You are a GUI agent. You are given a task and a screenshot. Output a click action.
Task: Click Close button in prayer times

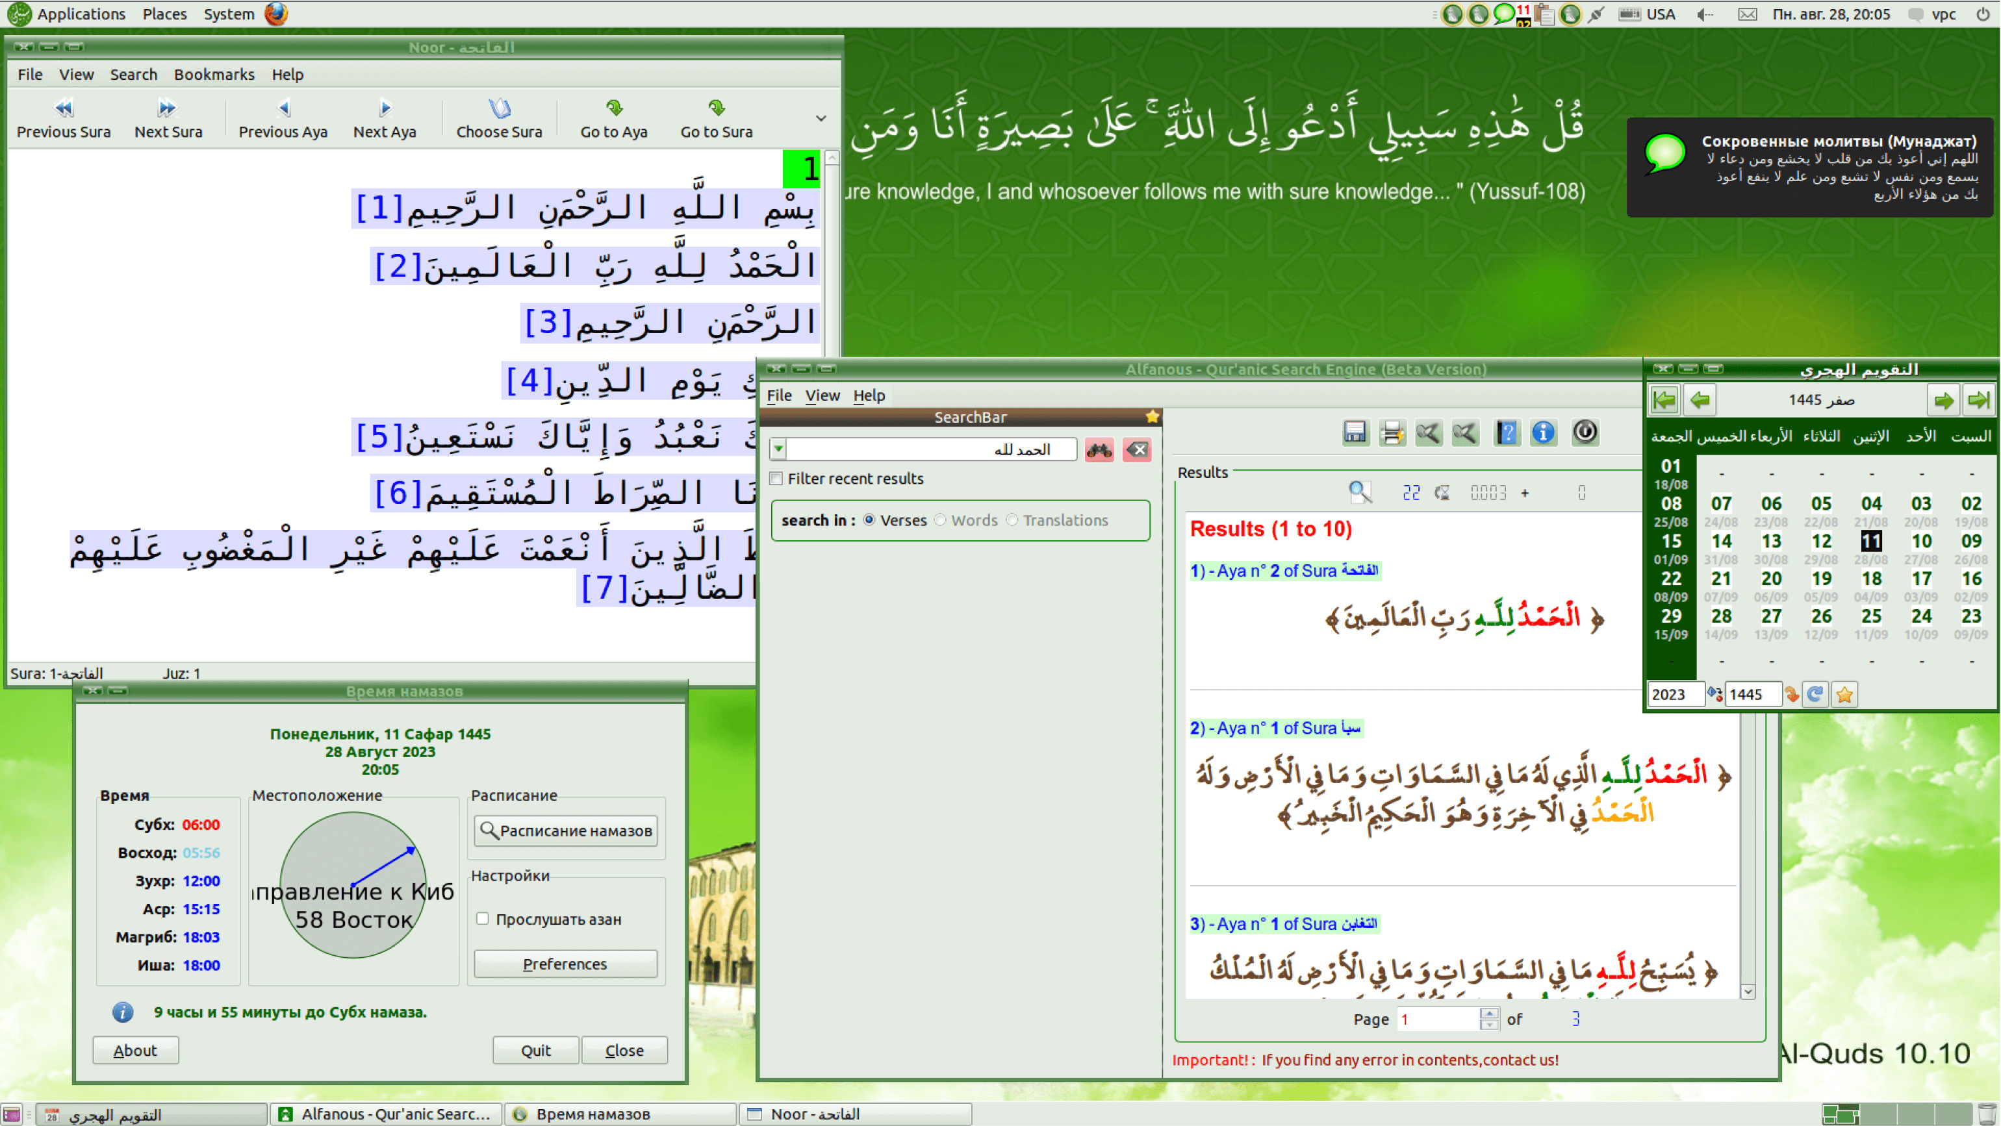[x=624, y=1051]
